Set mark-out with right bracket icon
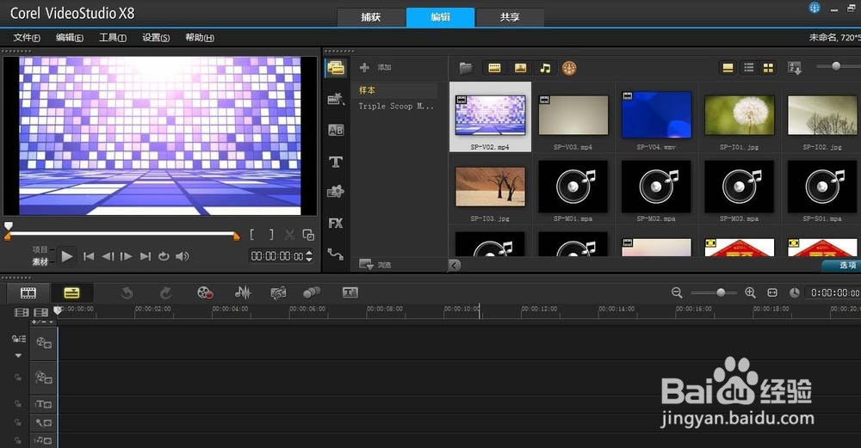The height and width of the screenshot is (448, 861). coord(271,235)
